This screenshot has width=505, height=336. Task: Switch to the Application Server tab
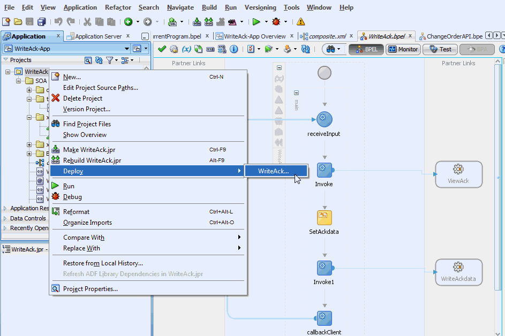click(x=98, y=36)
